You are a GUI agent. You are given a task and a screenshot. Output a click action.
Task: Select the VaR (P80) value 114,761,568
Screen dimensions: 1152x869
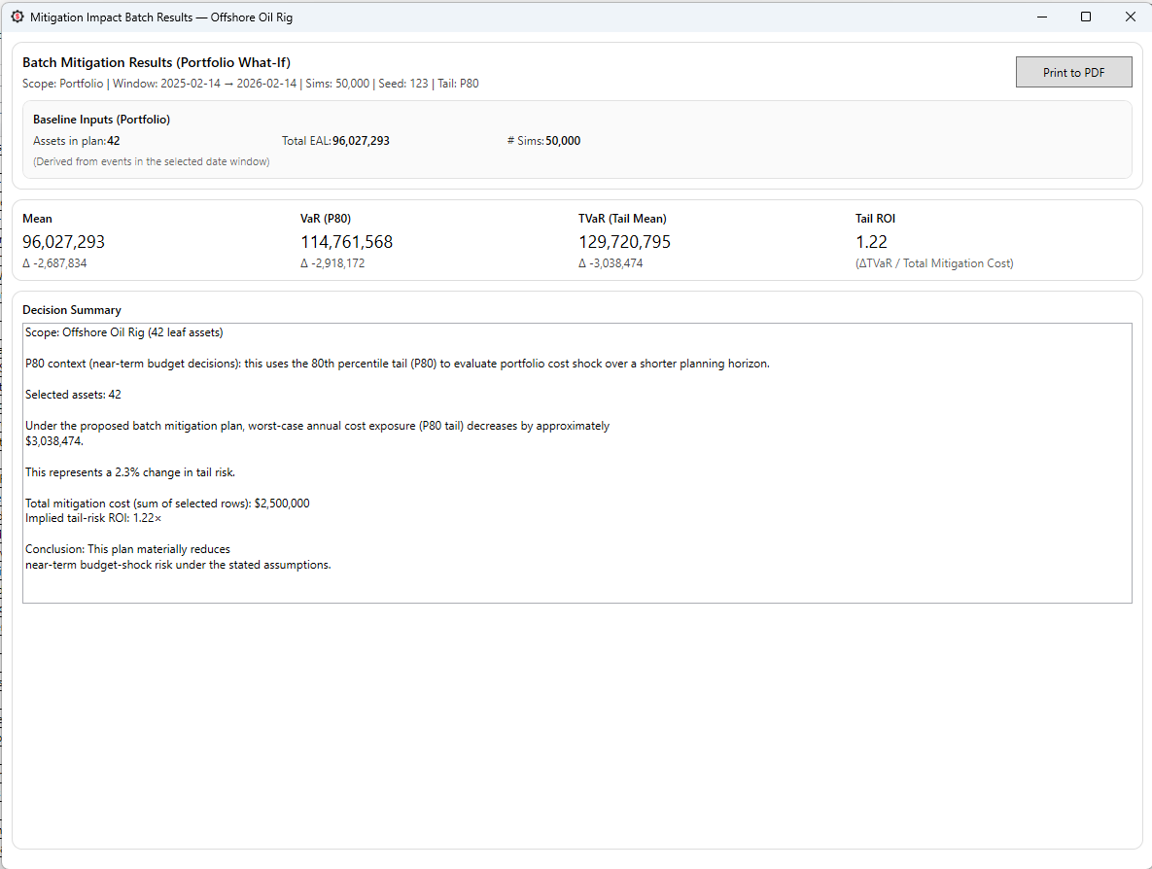pyautogui.click(x=346, y=242)
